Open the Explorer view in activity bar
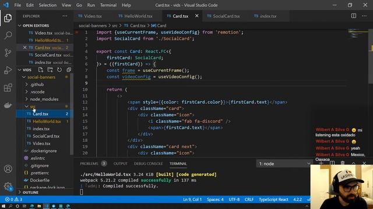Image resolution: width=373 pixels, height=209 pixels. click(x=8, y=18)
